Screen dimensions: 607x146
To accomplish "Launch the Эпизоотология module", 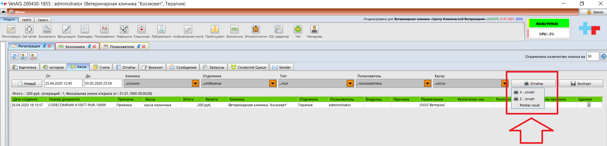I will click(x=256, y=30).
